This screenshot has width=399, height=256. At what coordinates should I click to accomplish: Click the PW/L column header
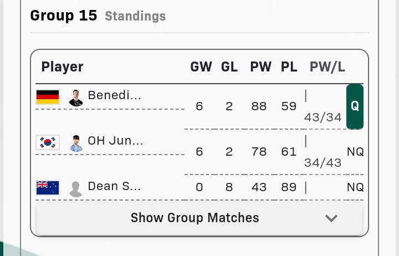(327, 67)
